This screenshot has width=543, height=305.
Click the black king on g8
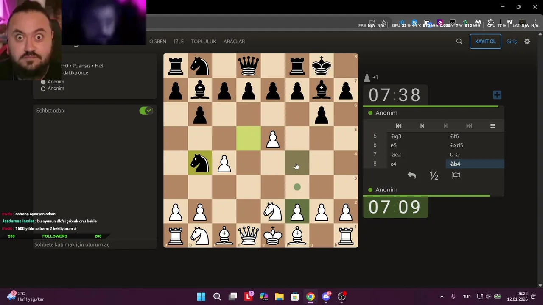click(x=322, y=66)
